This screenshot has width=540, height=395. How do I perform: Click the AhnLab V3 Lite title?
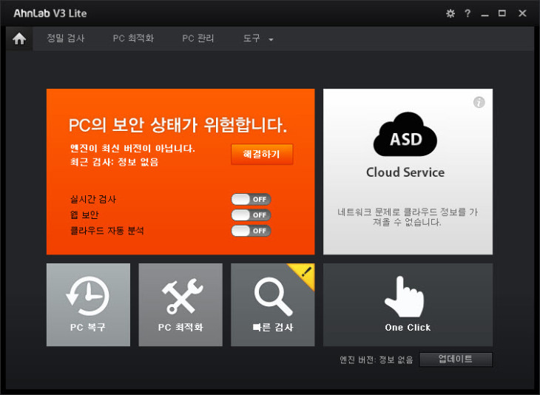click(x=50, y=13)
